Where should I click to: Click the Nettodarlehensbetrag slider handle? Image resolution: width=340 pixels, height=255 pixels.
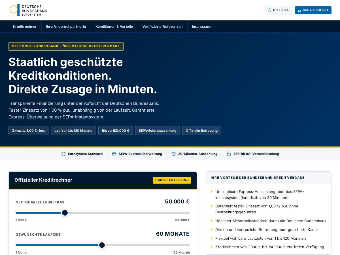(65, 213)
